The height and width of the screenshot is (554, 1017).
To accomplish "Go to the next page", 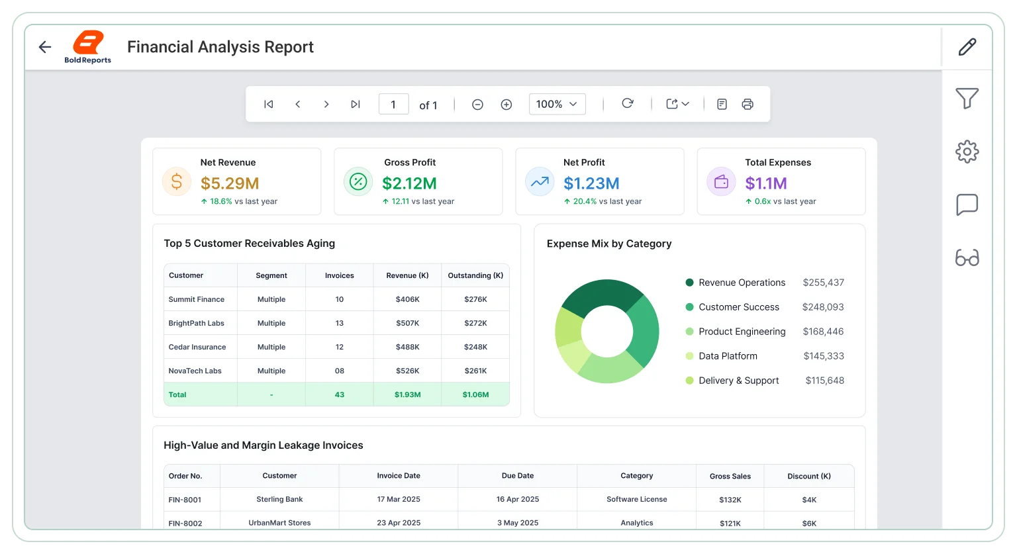I will [326, 104].
